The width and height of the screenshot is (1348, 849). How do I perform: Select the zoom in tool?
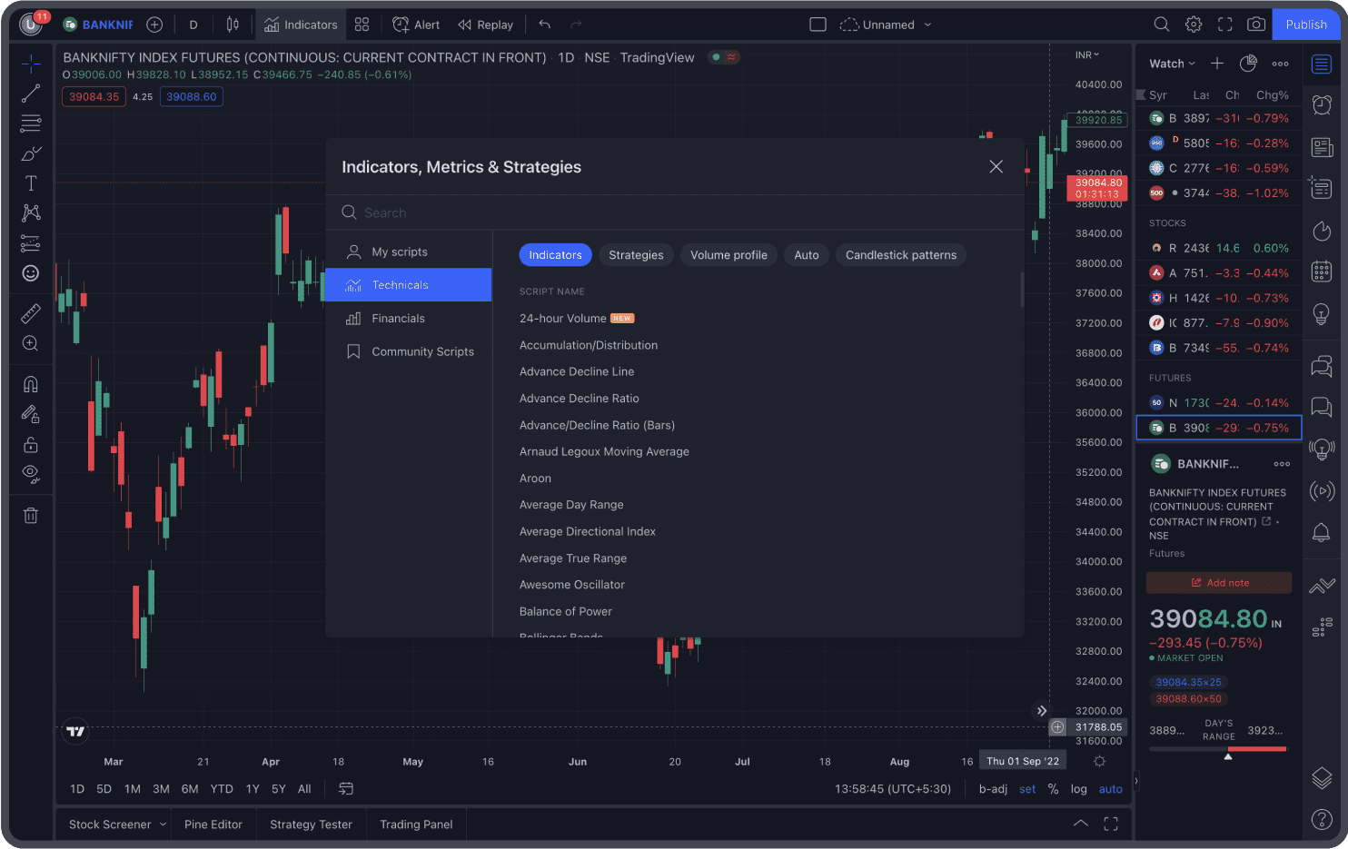coord(31,343)
